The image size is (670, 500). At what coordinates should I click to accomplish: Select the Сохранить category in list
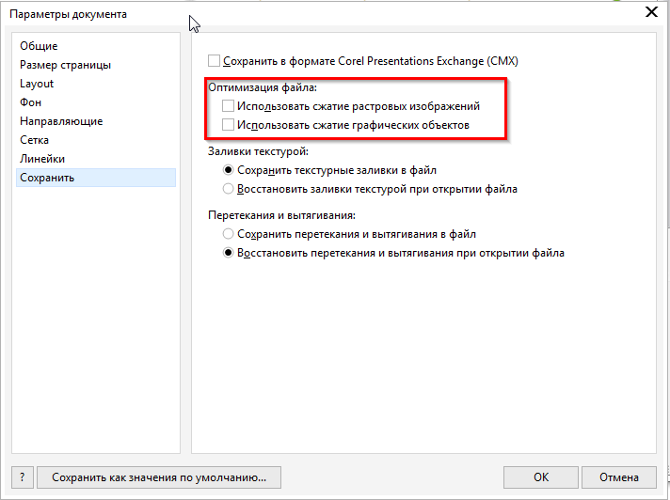(47, 178)
